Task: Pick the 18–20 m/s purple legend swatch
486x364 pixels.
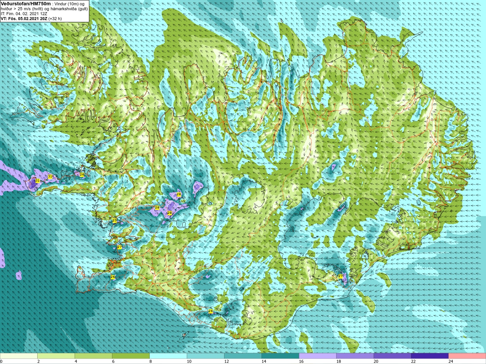Action: coord(355,356)
